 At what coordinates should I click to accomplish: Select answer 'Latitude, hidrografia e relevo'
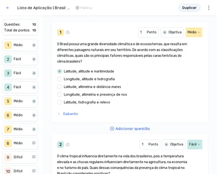click(84, 102)
